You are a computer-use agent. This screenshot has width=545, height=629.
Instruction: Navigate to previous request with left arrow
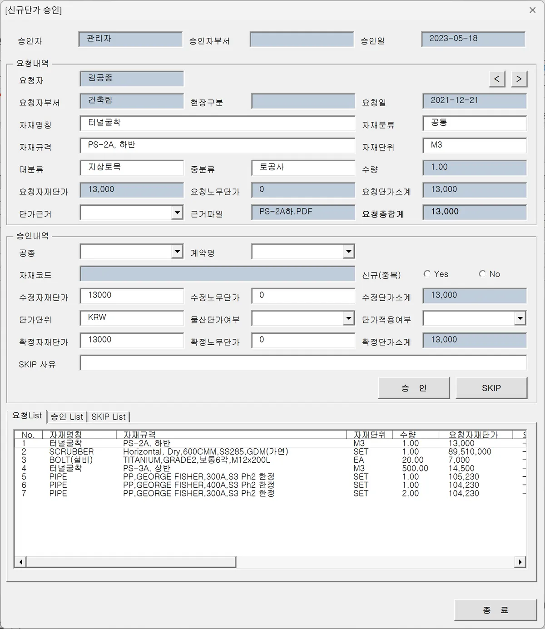coord(496,78)
